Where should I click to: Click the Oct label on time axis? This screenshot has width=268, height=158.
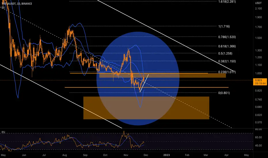pyautogui.click(x=105, y=155)
